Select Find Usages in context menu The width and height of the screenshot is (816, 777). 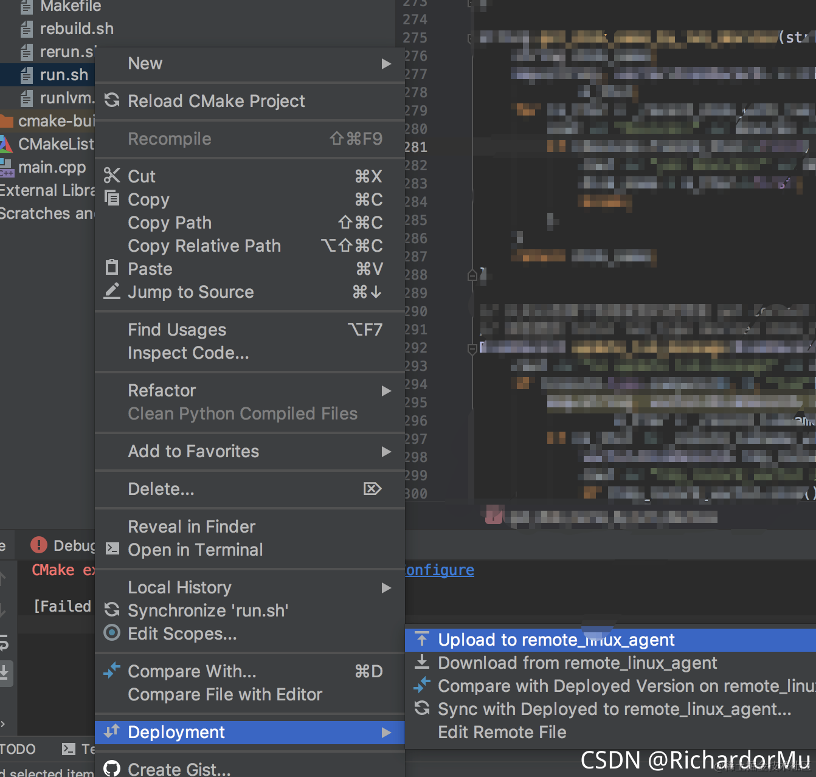250,330
